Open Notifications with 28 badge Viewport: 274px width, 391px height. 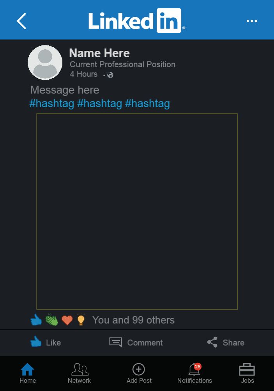coord(194,373)
